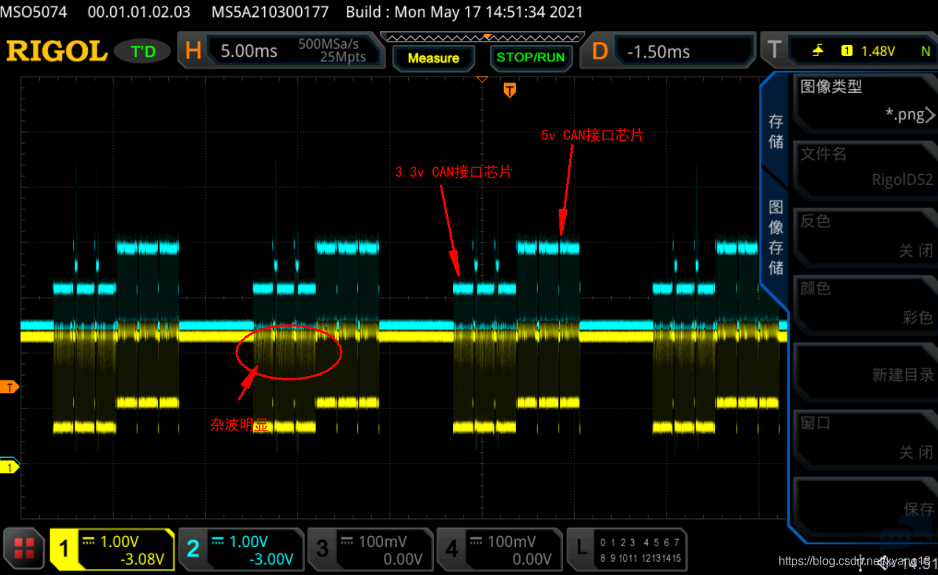Open the D delay settings icon
Image resolution: width=938 pixels, height=575 pixels.
(x=599, y=51)
